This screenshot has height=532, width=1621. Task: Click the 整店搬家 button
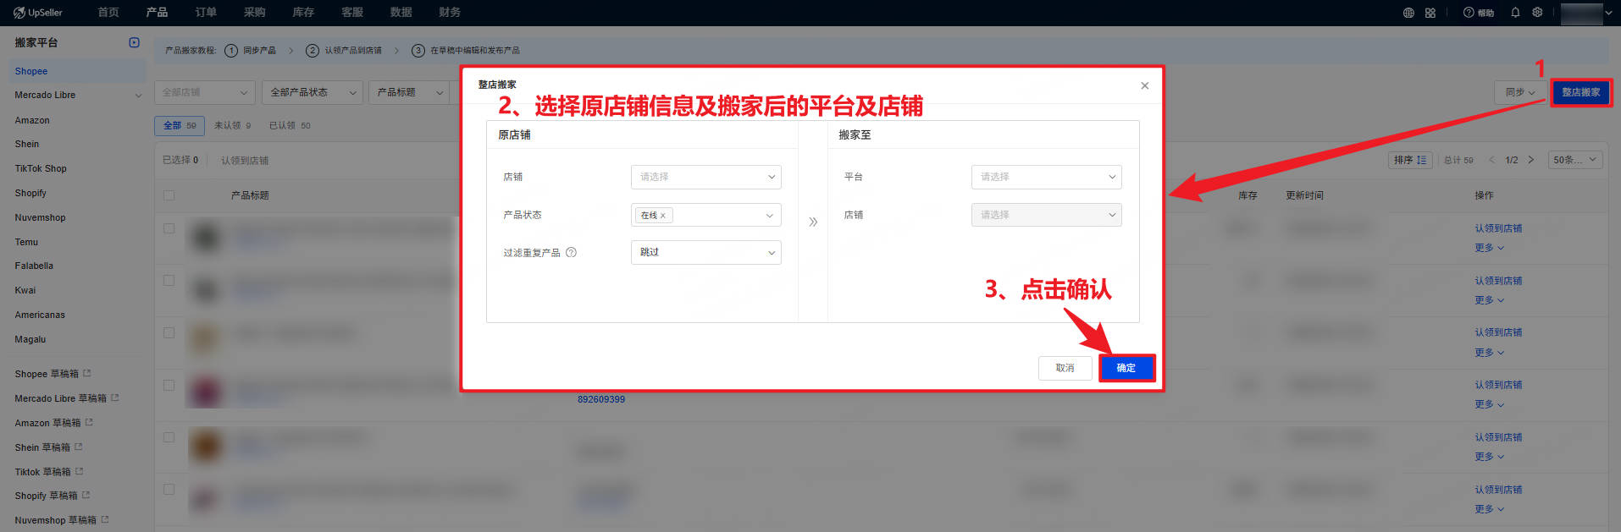tap(1581, 92)
